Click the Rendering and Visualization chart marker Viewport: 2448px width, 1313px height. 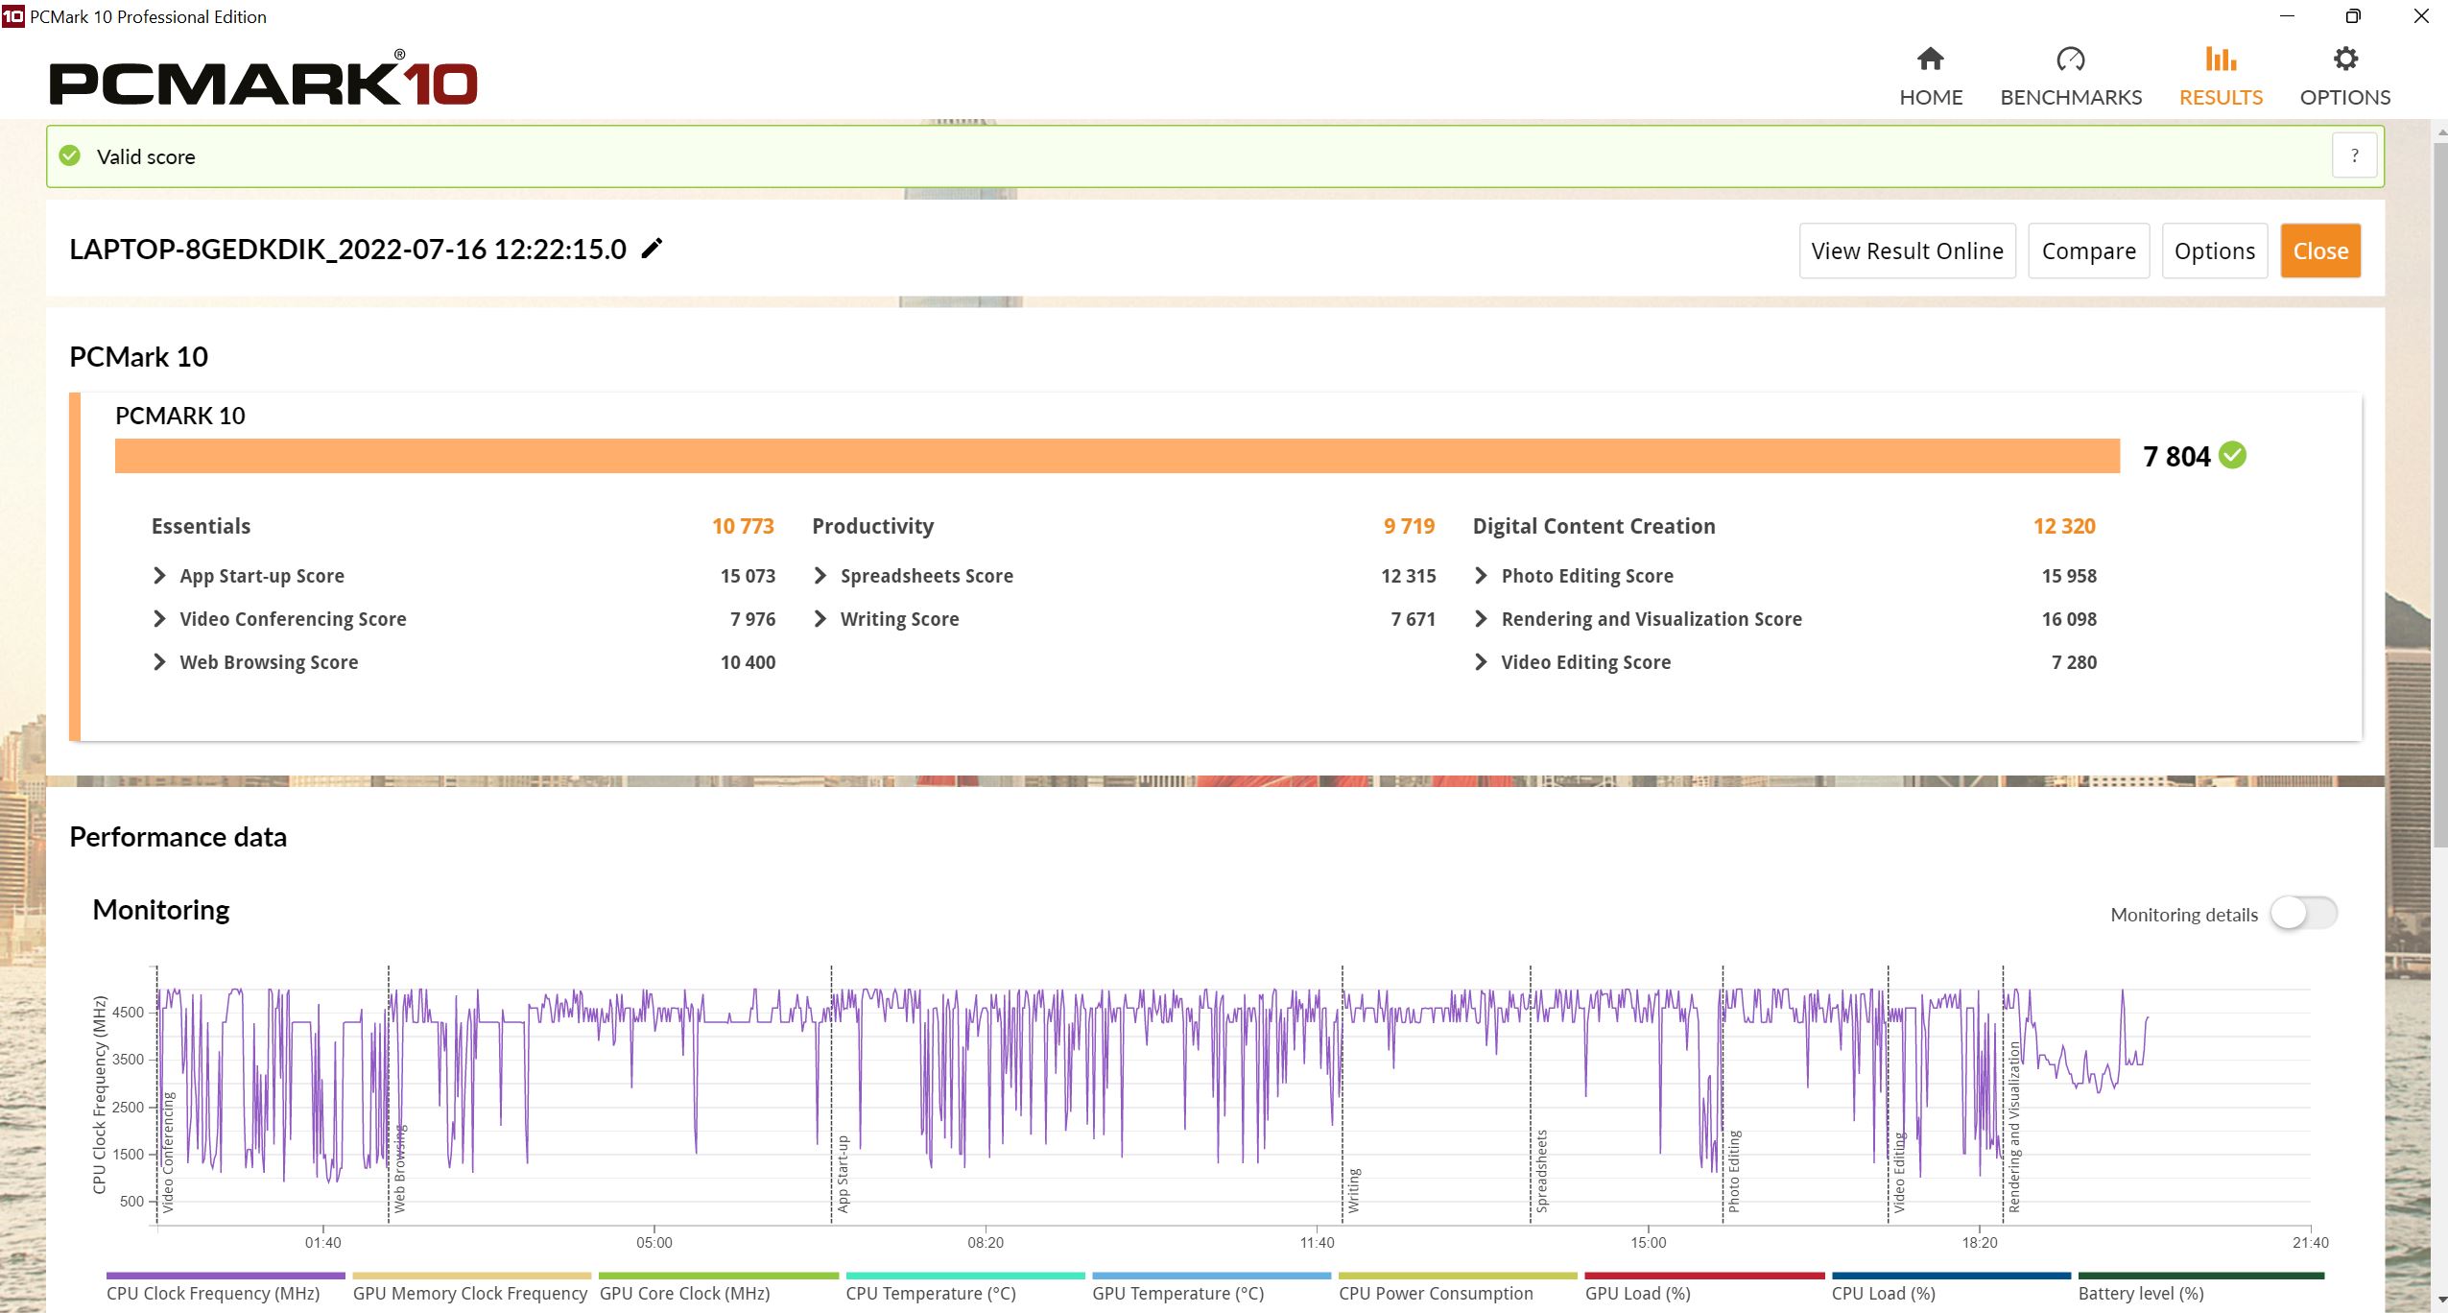(2013, 1126)
